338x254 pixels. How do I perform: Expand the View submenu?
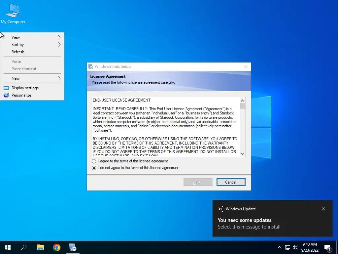pos(32,37)
